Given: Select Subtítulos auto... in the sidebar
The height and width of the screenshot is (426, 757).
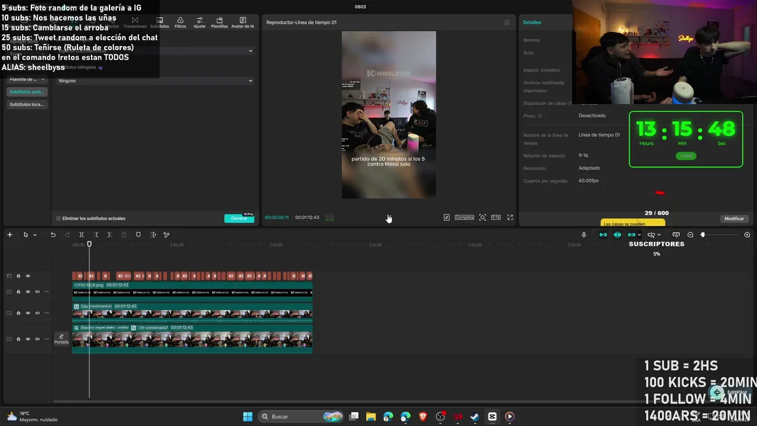Looking at the screenshot, I should click(27, 92).
